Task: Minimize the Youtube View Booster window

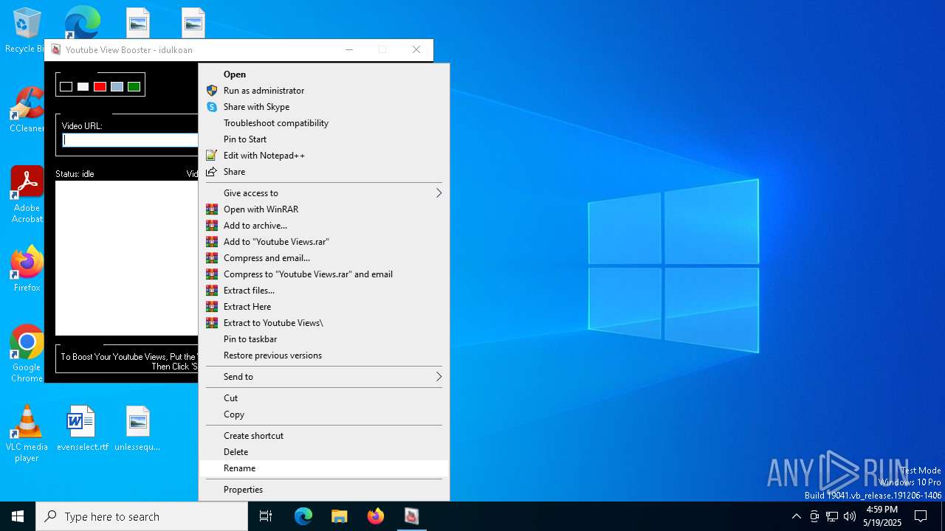Action: click(349, 49)
